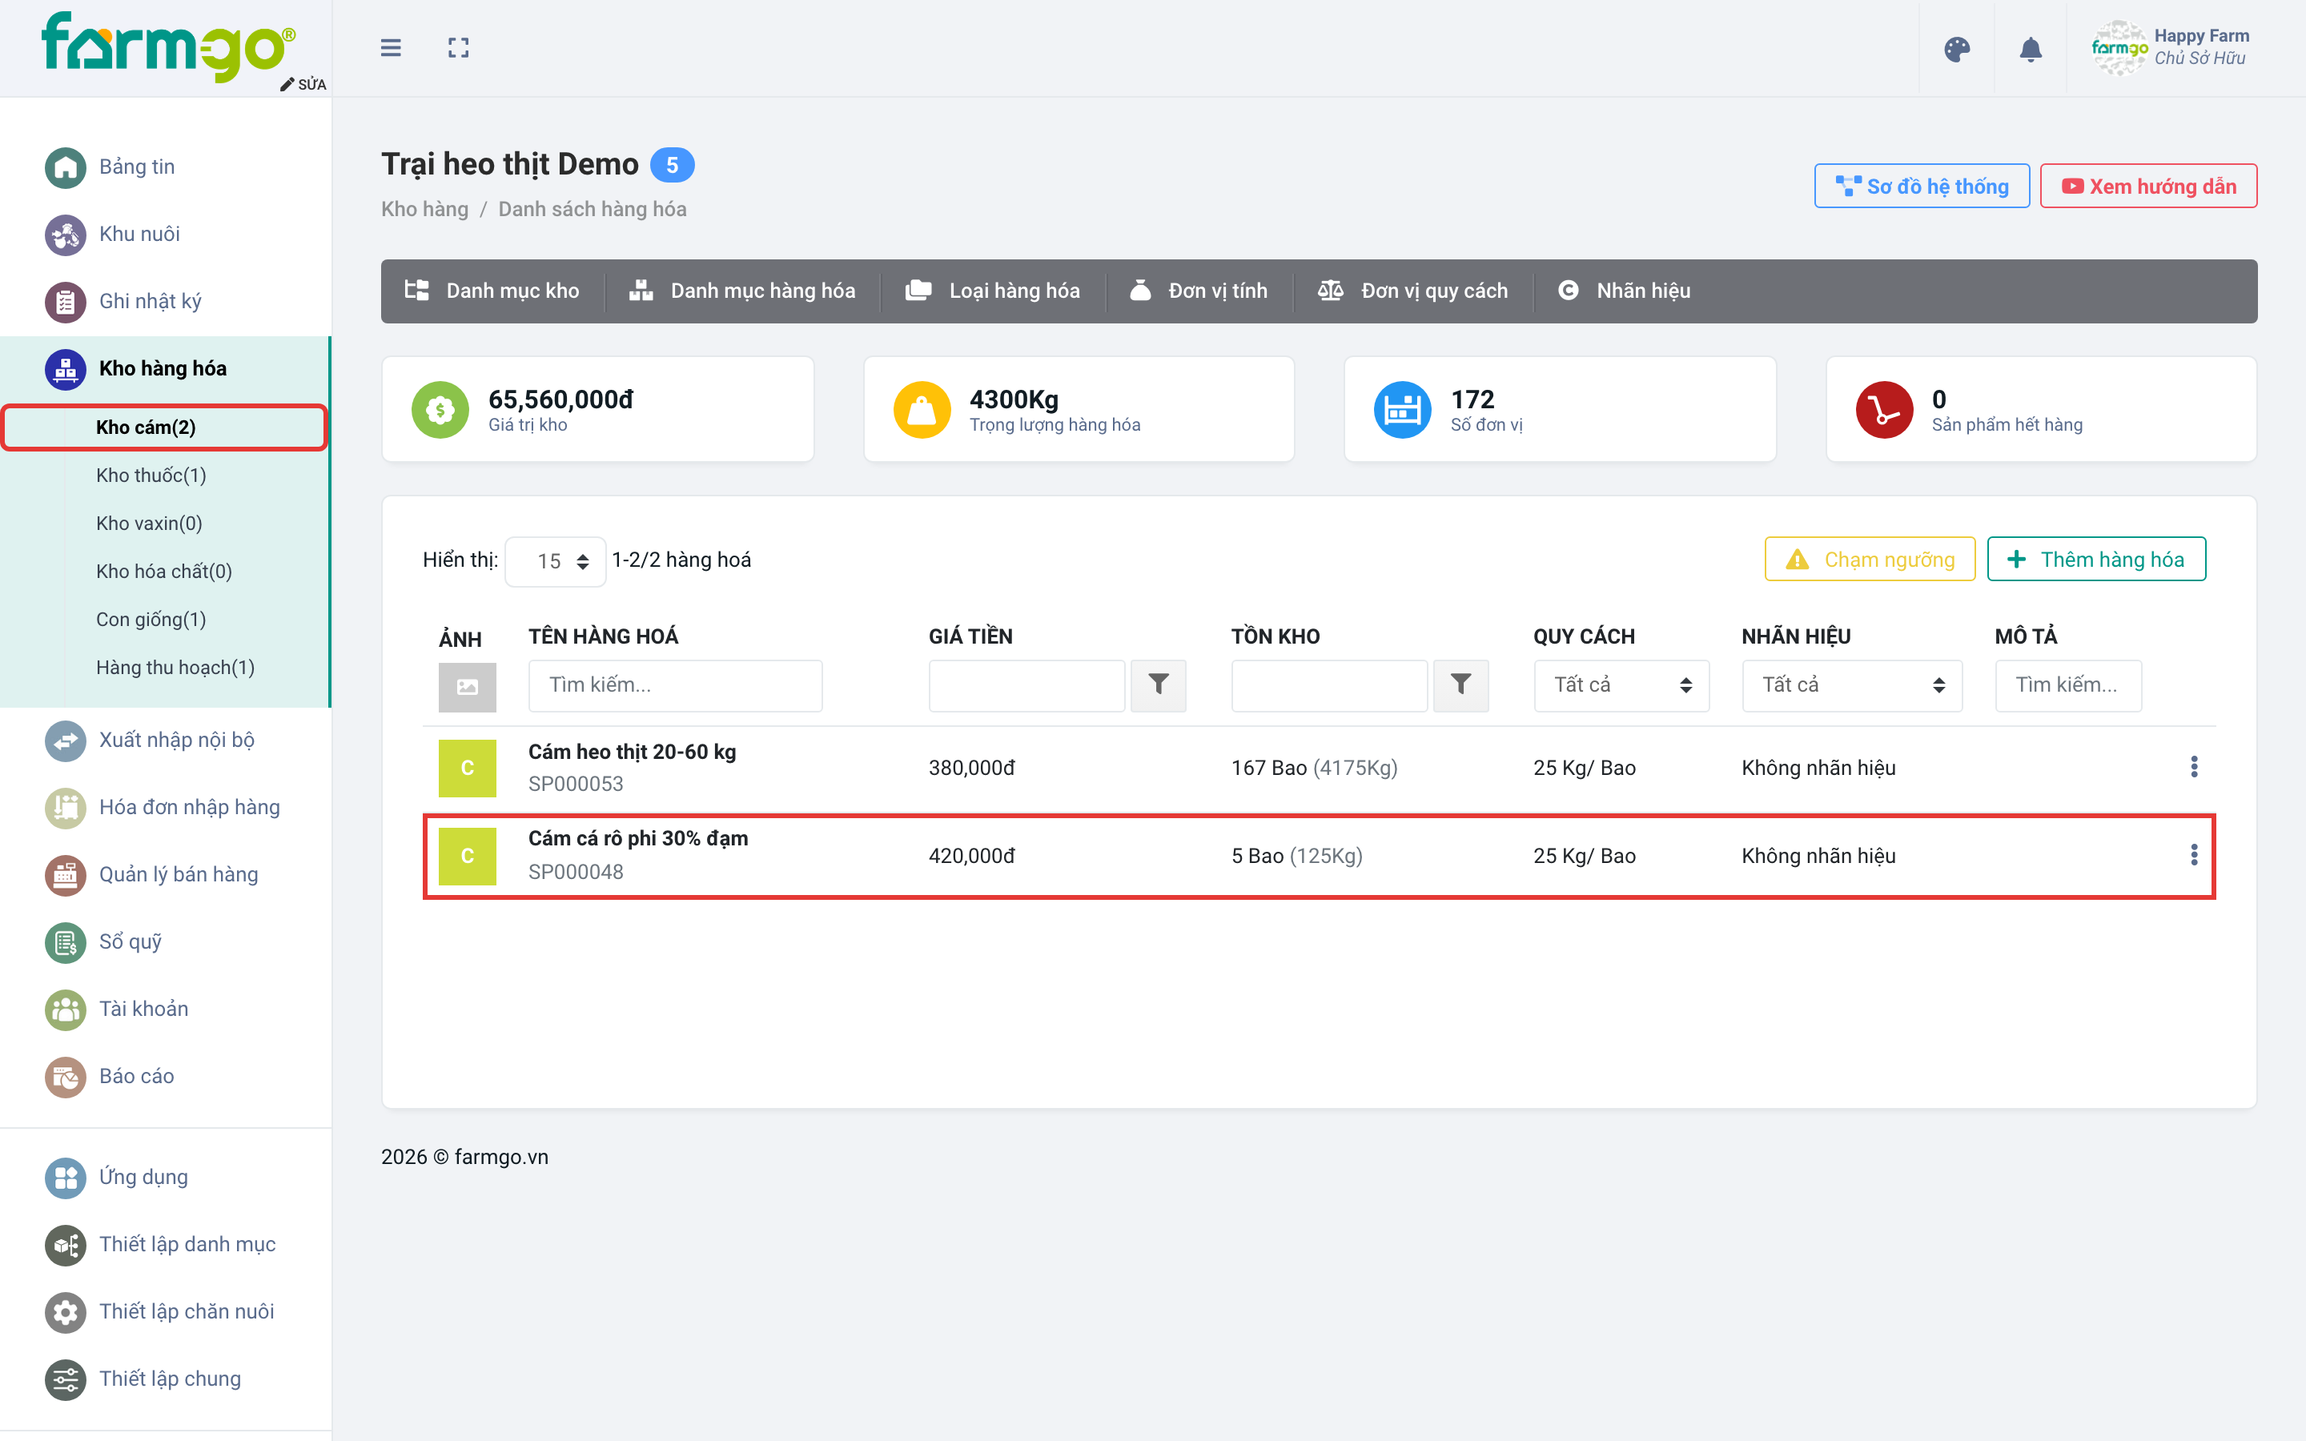Screen dimensions: 2306x1441
Task: Click the Kho hàng breadcrumb link
Action: [x=425, y=210]
